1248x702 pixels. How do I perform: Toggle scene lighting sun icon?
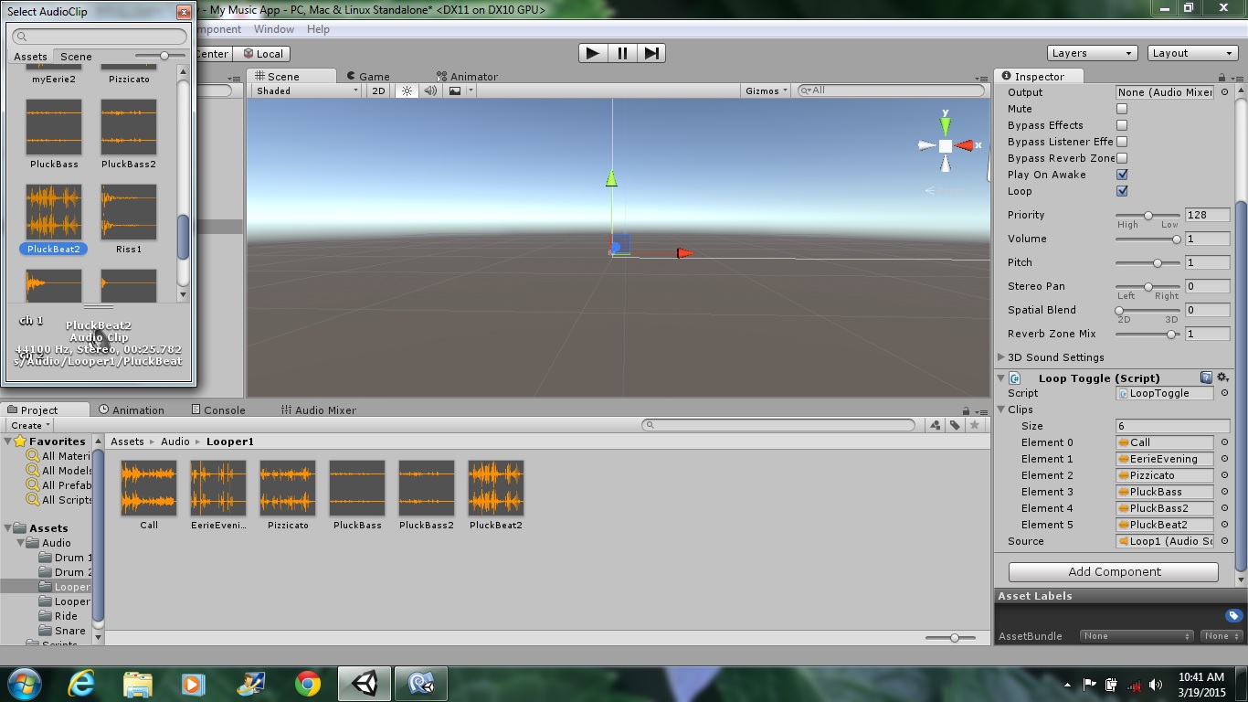(x=407, y=90)
